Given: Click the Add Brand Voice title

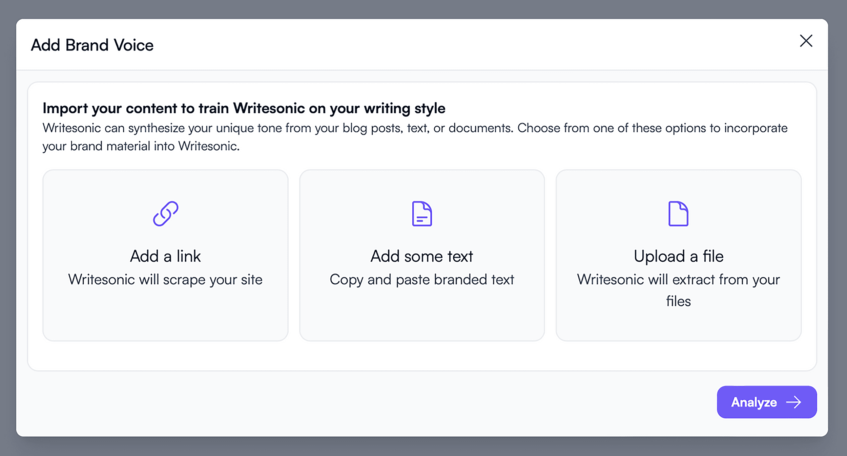Looking at the screenshot, I should point(92,44).
